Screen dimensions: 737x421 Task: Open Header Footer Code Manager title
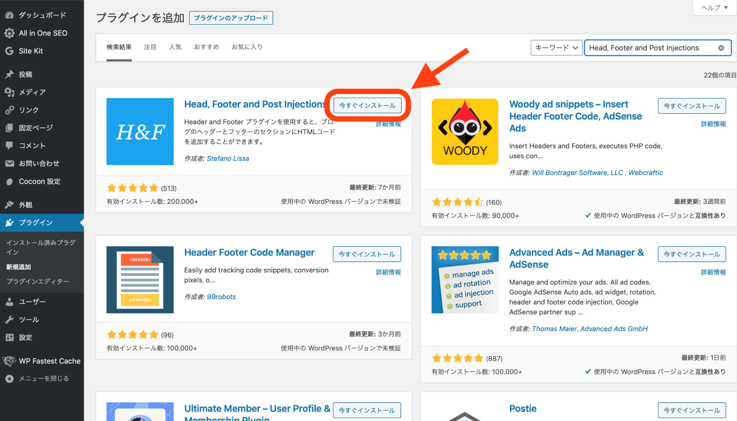(x=249, y=252)
